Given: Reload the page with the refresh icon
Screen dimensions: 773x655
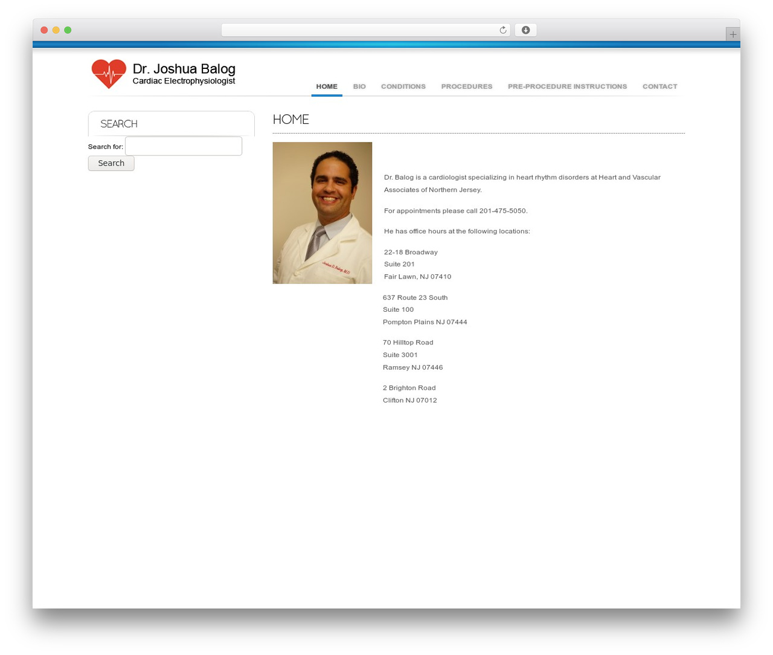Looking at the screenshot, I should click(x=502, y=30).
